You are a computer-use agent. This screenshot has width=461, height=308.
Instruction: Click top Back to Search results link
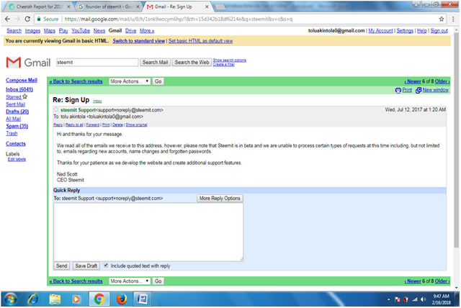(76, 81)
